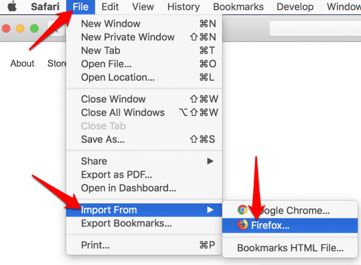
Task: Click the About link on page
Action: 22,63
